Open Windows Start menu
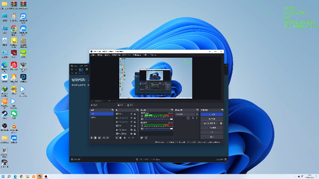Viewport: 319px width, 179px height. [x=3, y=176]
